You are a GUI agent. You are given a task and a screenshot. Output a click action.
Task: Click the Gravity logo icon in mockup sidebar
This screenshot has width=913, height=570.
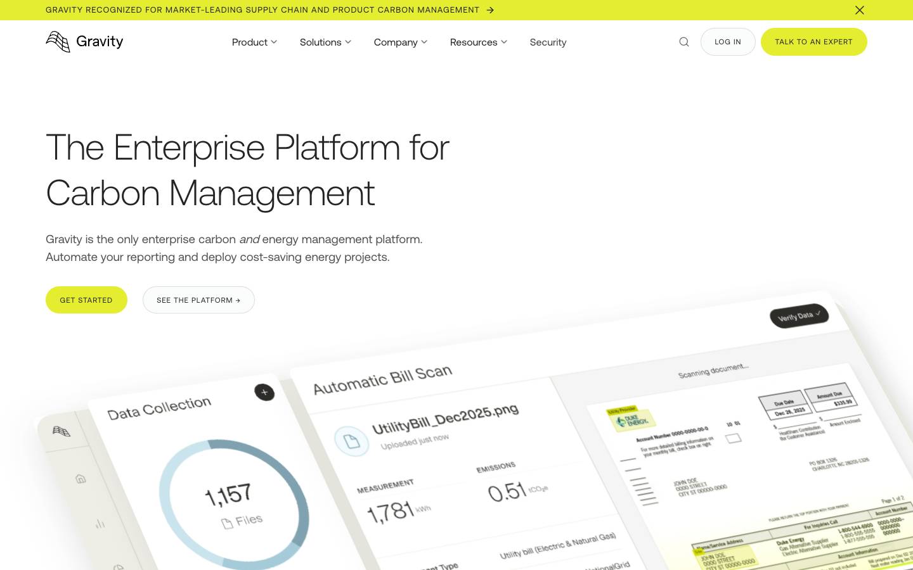coord(62,431)
